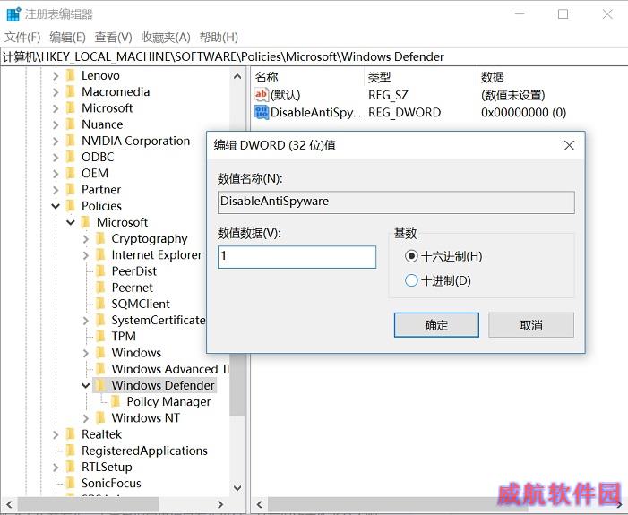Click the Peernet folder icon
The image size is (628, 515).
100,288
